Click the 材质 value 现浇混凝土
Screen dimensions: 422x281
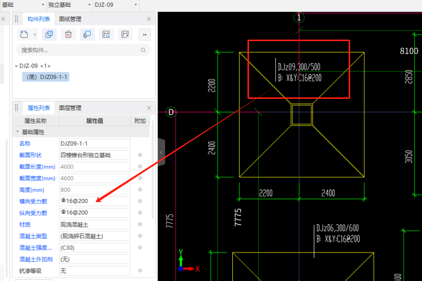point(94,224)
